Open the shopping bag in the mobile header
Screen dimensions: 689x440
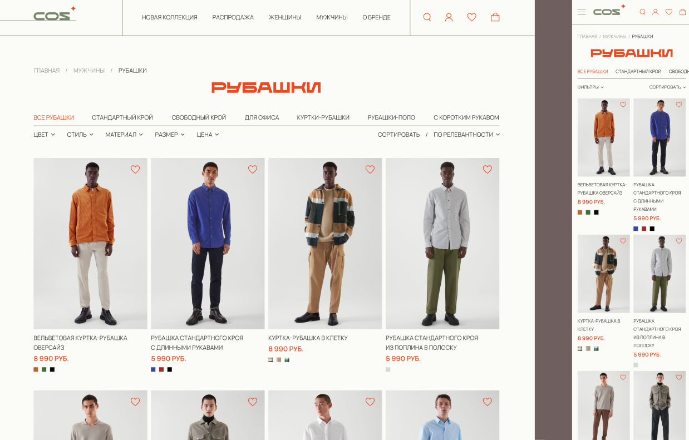[x=683, y=12]
